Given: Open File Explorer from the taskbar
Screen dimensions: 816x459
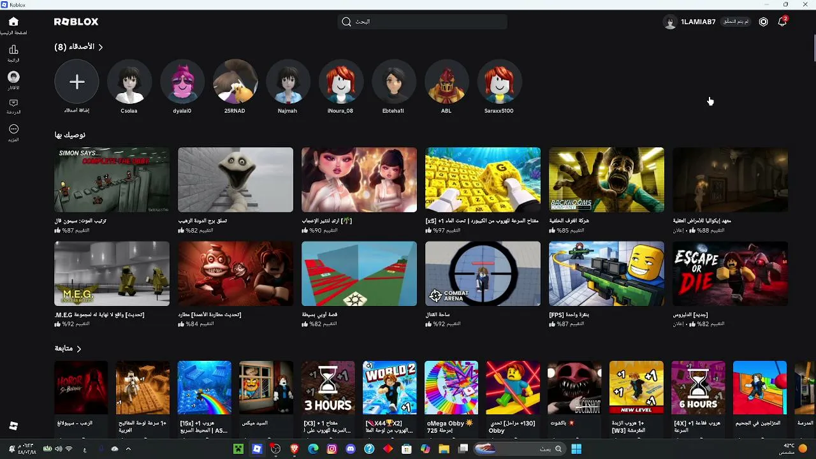Looking at the screenshot, I should (444, 449).
